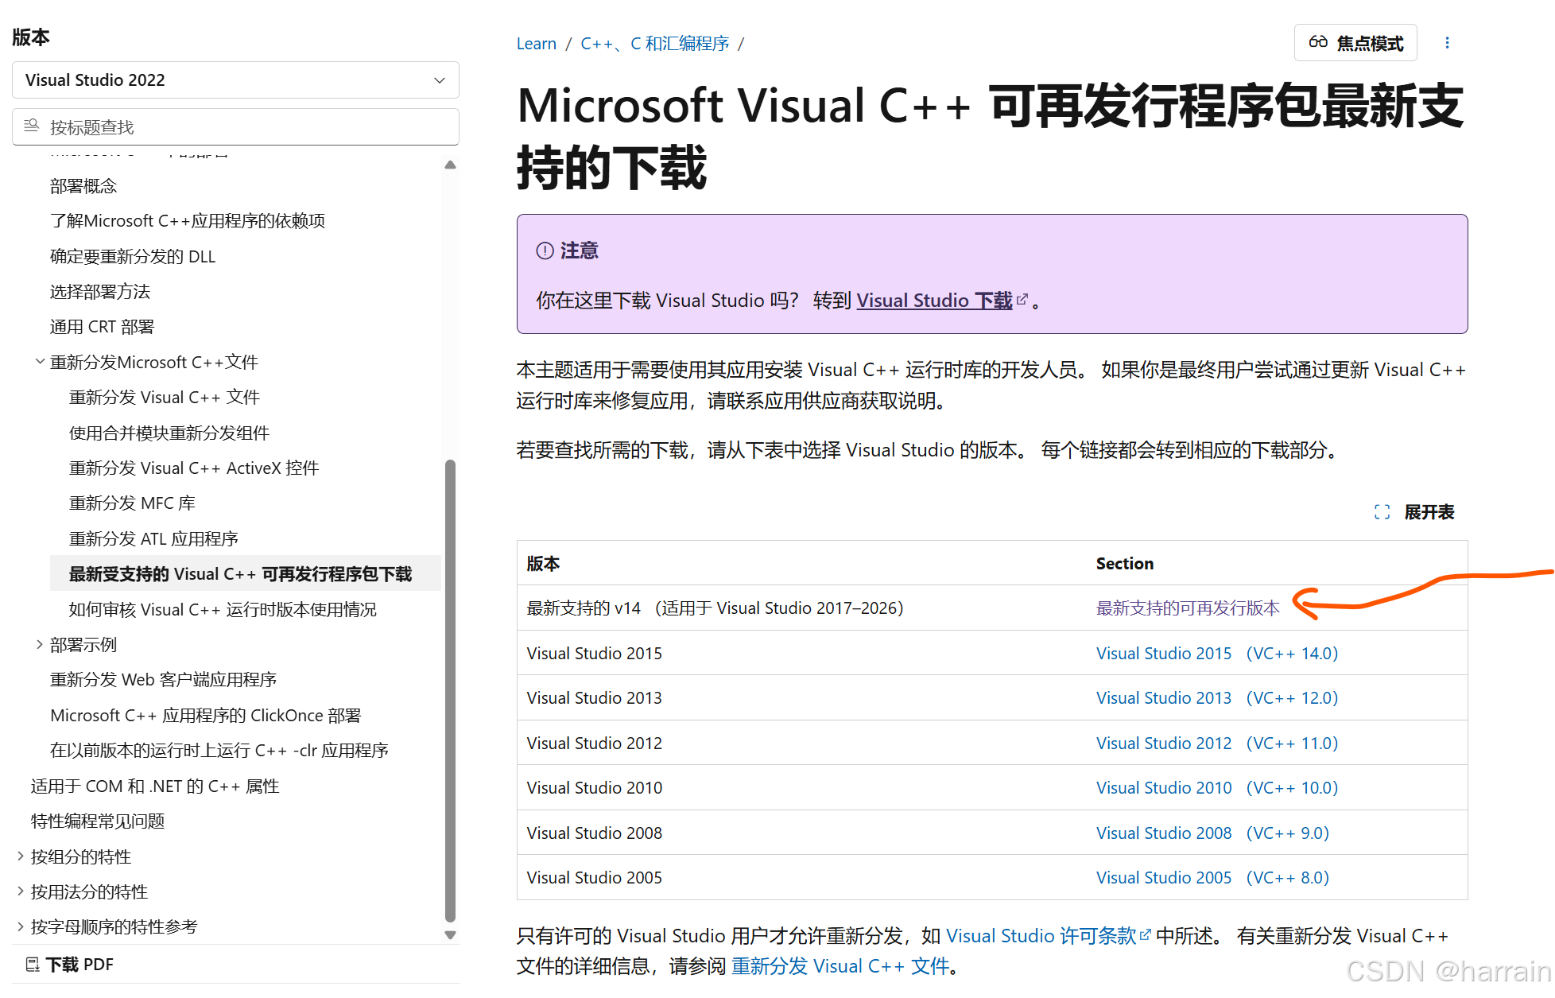The width and height of the screenshot is (1555, 998).
Task: Click the Focus mode glasses icon
Action: (x=1318, y=42)
